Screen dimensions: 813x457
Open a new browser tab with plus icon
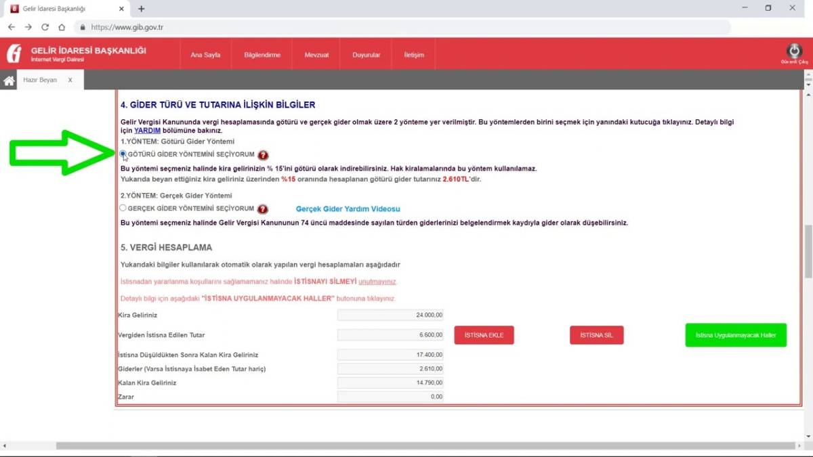[141, 9]
